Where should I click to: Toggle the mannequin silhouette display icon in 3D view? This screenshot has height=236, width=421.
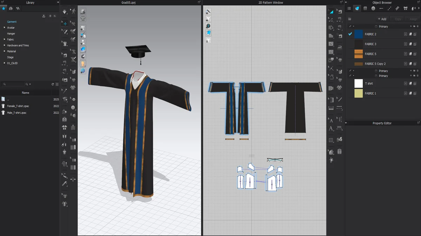point(83,42)
